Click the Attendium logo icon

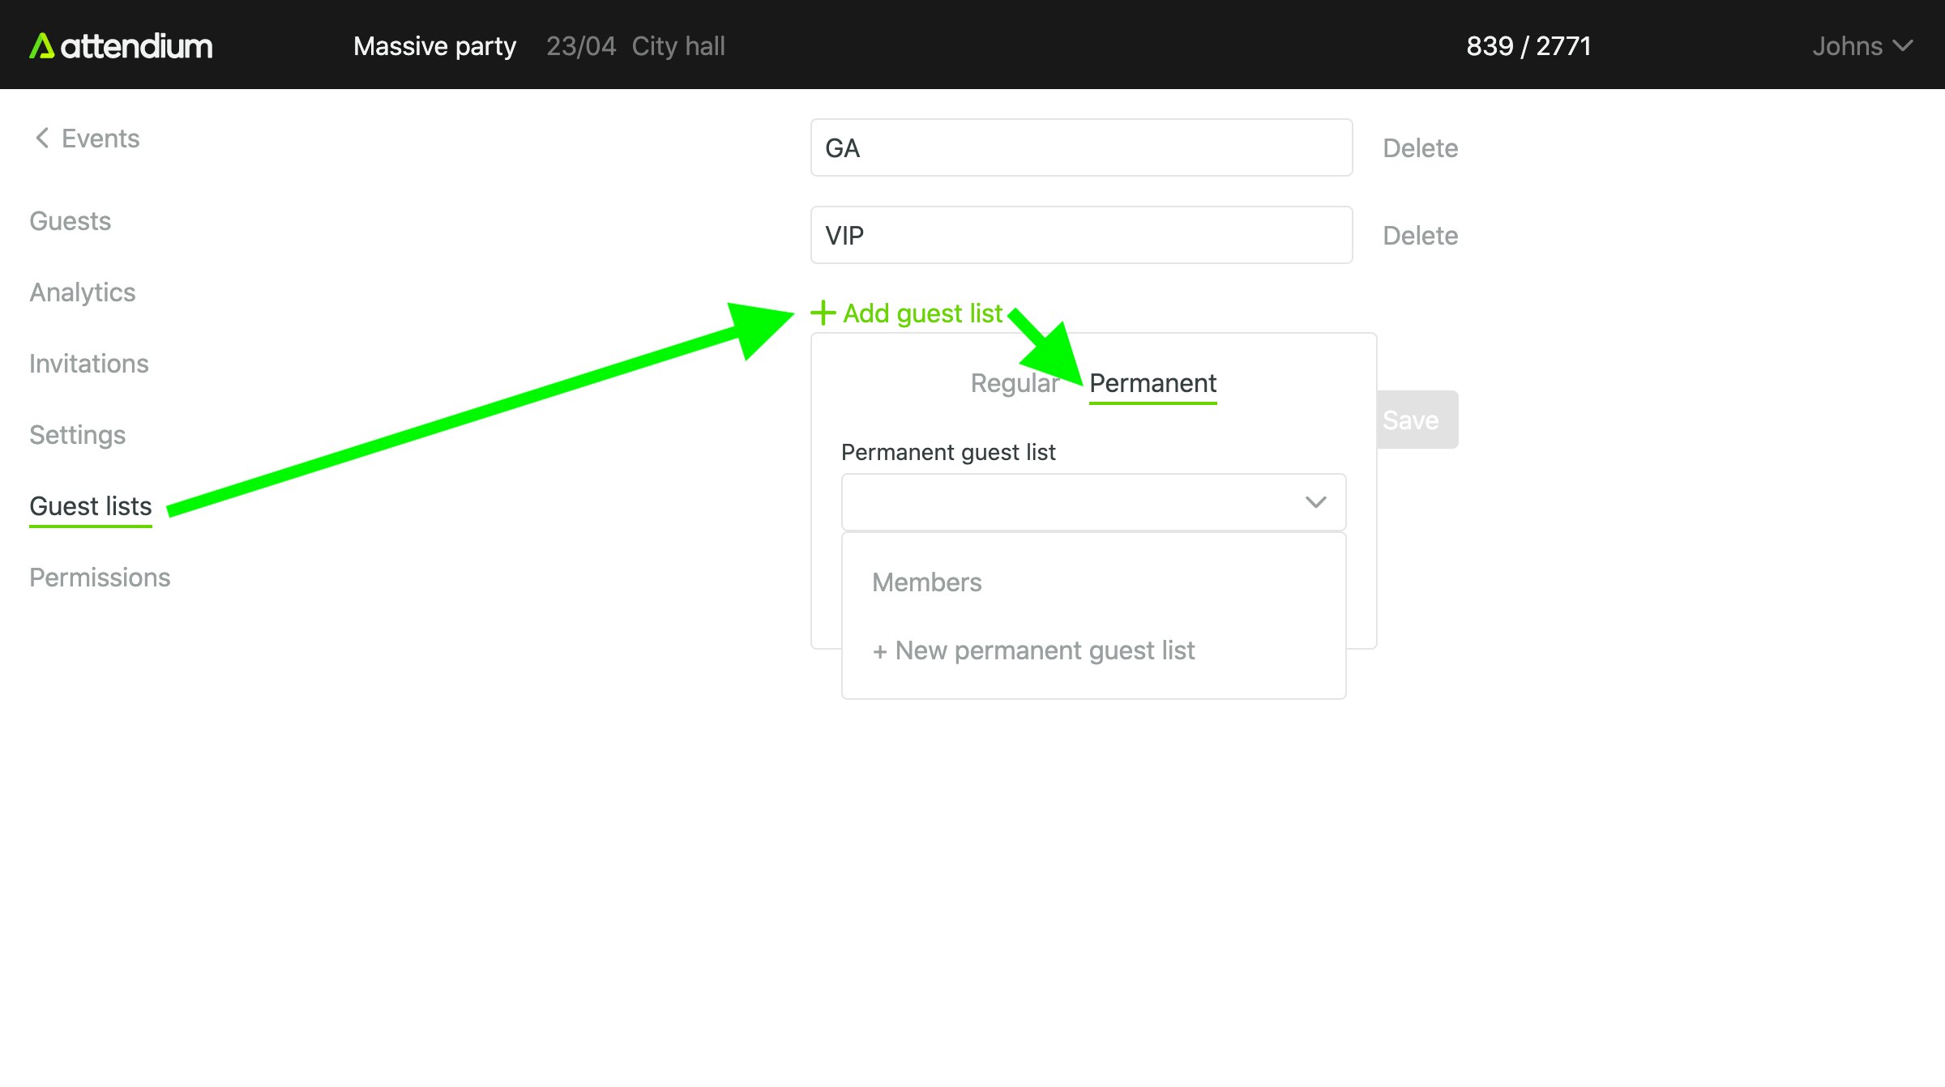[x=42, y=46]
